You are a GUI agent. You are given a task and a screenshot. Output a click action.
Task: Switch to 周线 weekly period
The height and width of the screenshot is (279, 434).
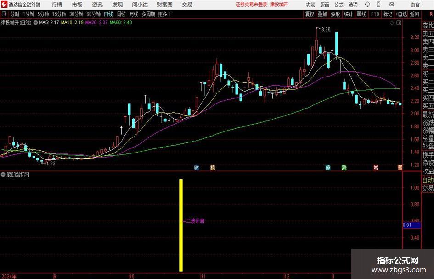[121, 14]
